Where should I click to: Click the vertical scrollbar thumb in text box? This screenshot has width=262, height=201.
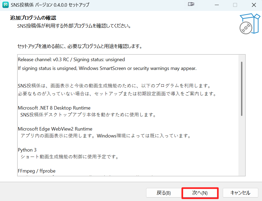point(242,89)
